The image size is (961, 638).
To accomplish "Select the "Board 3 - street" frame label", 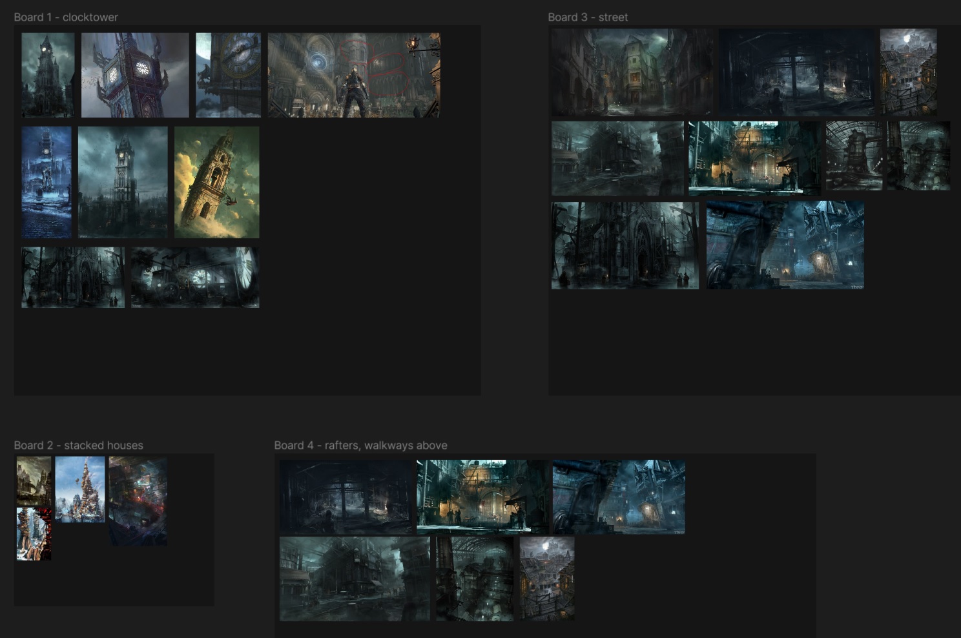I will (x=588, y=17).
